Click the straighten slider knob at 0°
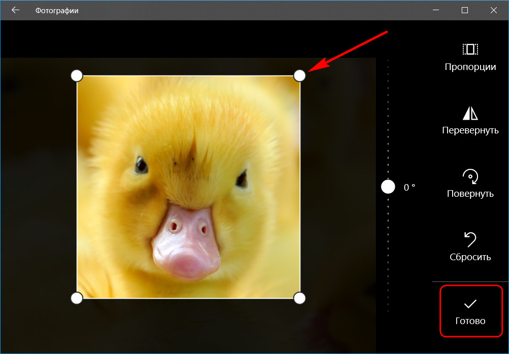 [388, 187]
